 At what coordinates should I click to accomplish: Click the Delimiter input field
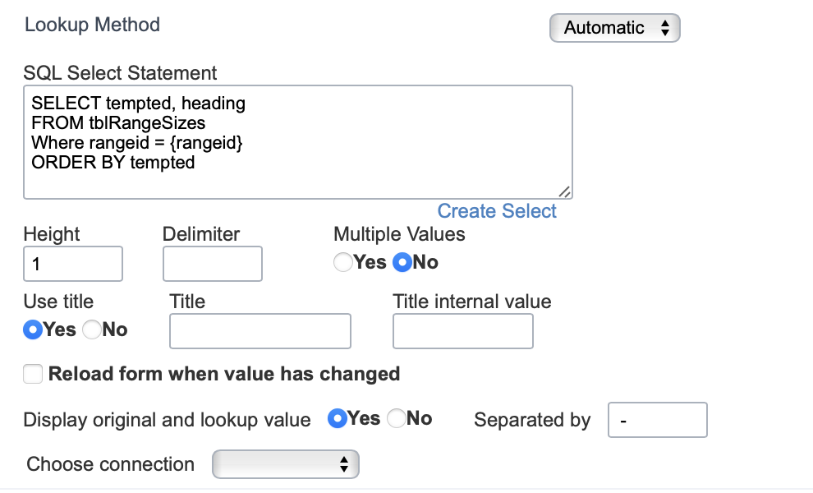coord(213,264)
